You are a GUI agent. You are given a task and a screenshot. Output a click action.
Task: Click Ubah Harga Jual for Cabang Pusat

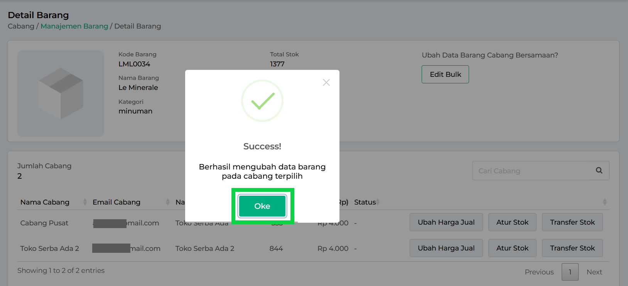446,222
